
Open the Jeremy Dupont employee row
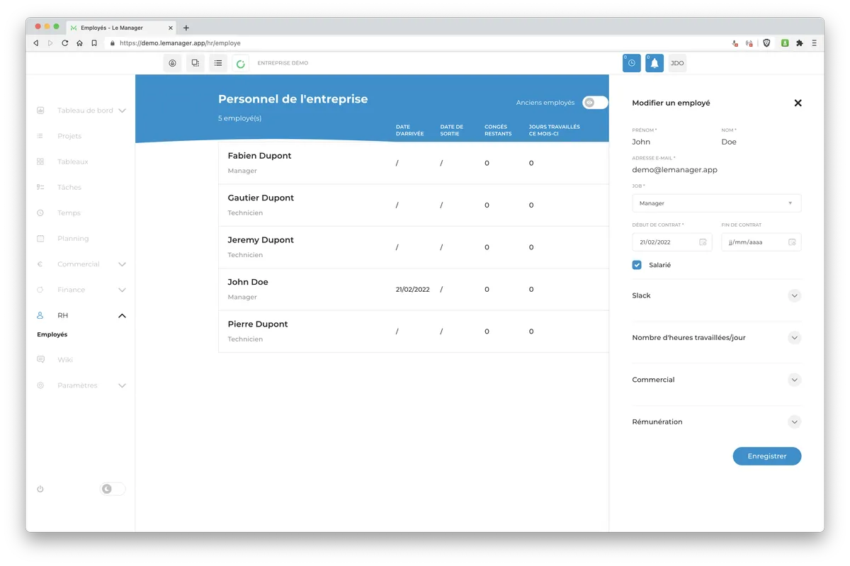point(414,247)
